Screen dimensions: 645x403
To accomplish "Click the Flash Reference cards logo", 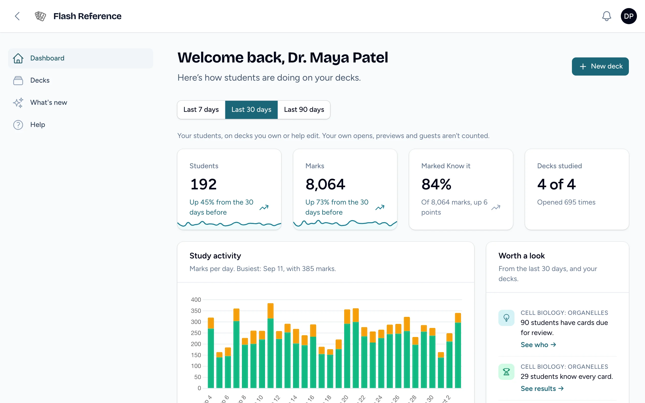I will click(40, 16).
